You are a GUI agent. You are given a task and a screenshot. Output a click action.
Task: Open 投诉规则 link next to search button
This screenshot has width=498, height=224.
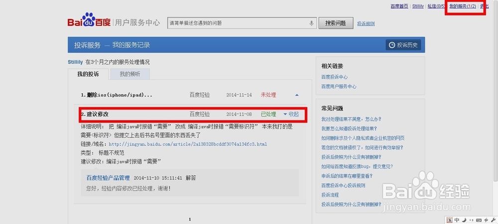point(366,23)
